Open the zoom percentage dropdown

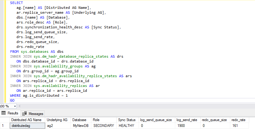15,106
